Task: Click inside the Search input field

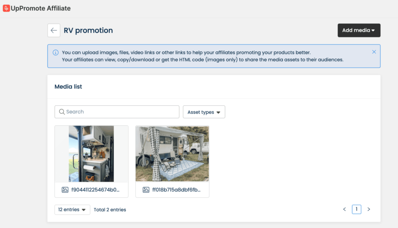Action: 117,112
